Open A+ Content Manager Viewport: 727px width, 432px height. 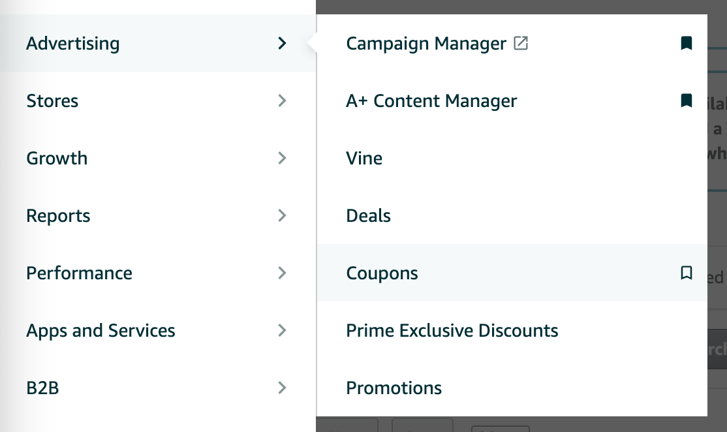(431, 101)
